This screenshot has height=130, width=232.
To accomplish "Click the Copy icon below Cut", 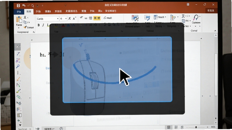I will (25, 22).
